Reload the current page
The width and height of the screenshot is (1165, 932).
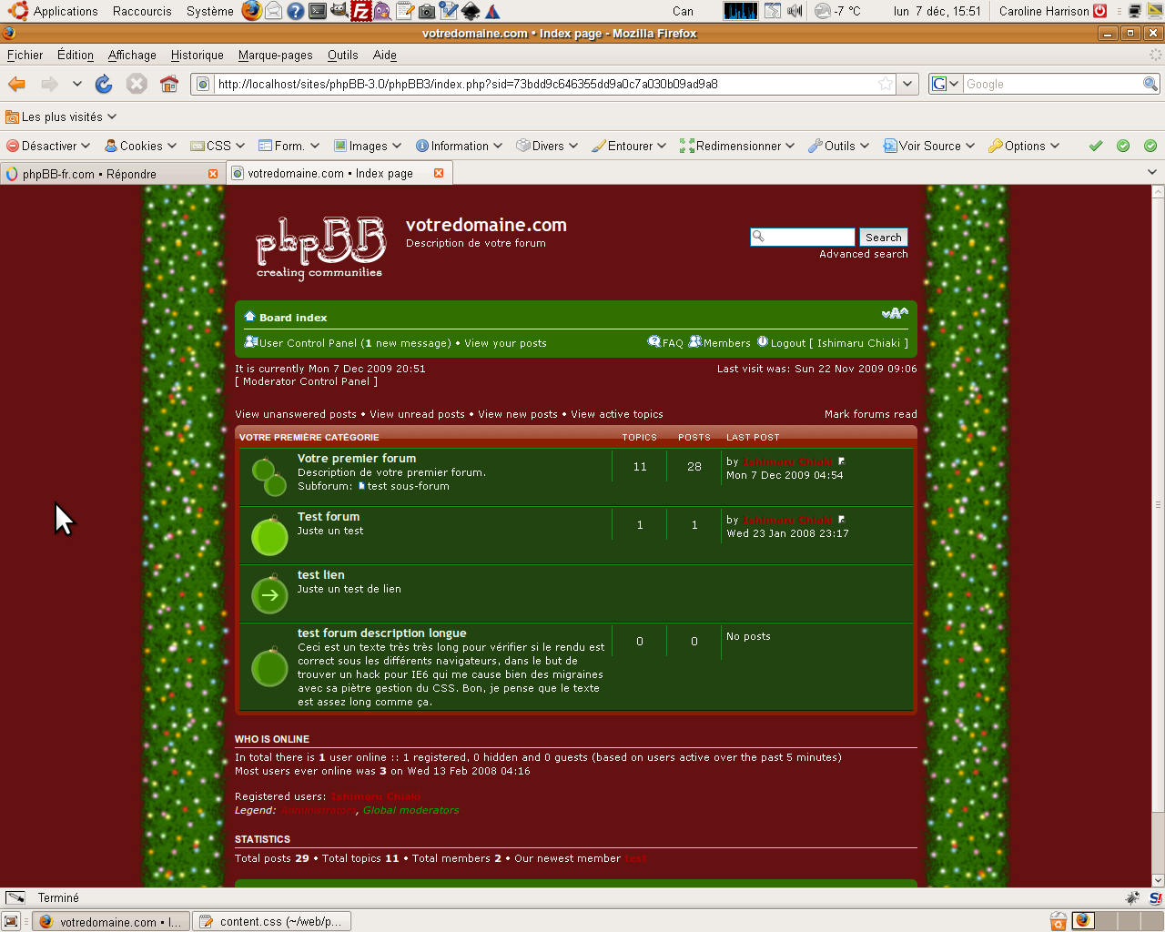coord(104,84)
